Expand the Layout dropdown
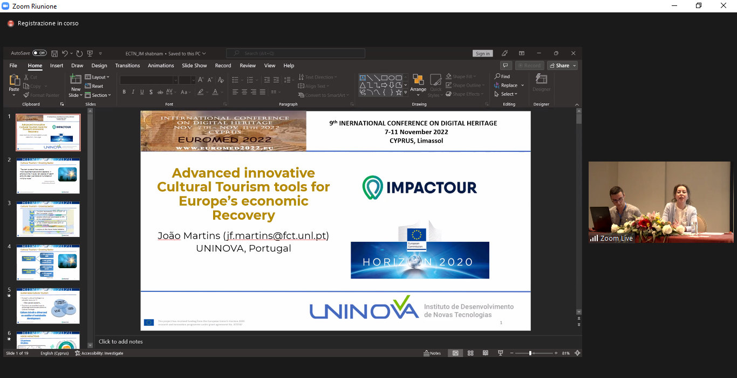The image size is (737, 378). (98, 77)
